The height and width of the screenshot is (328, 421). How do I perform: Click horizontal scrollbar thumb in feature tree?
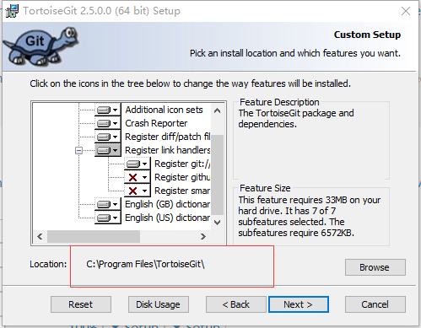pyautogui.click(x=94, y=236)
